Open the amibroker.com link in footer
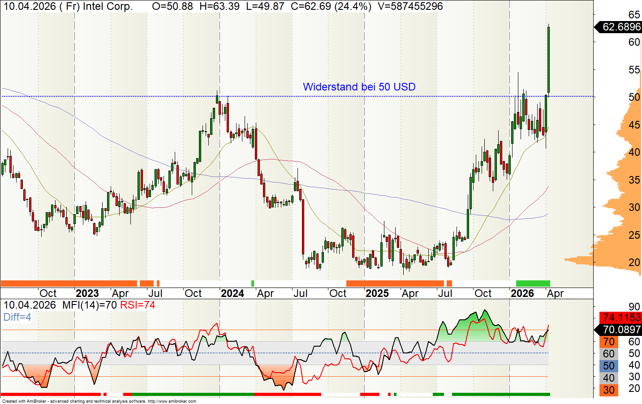The height and width of the screenshot is (404, 642). pyautogui.click(x=172, y=401)
